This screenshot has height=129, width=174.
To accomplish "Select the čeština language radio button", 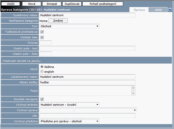I will tap(42, 67).
